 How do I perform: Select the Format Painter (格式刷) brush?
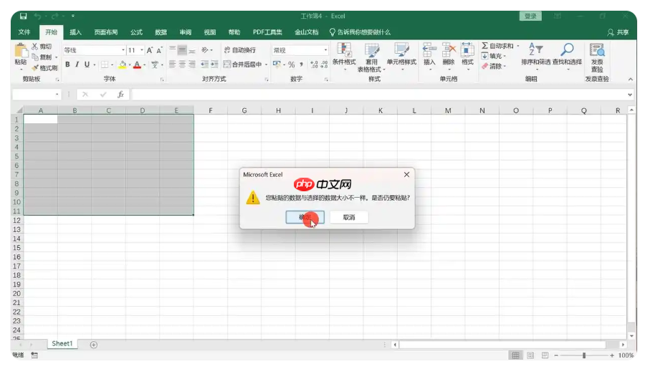tap(35, 68)
